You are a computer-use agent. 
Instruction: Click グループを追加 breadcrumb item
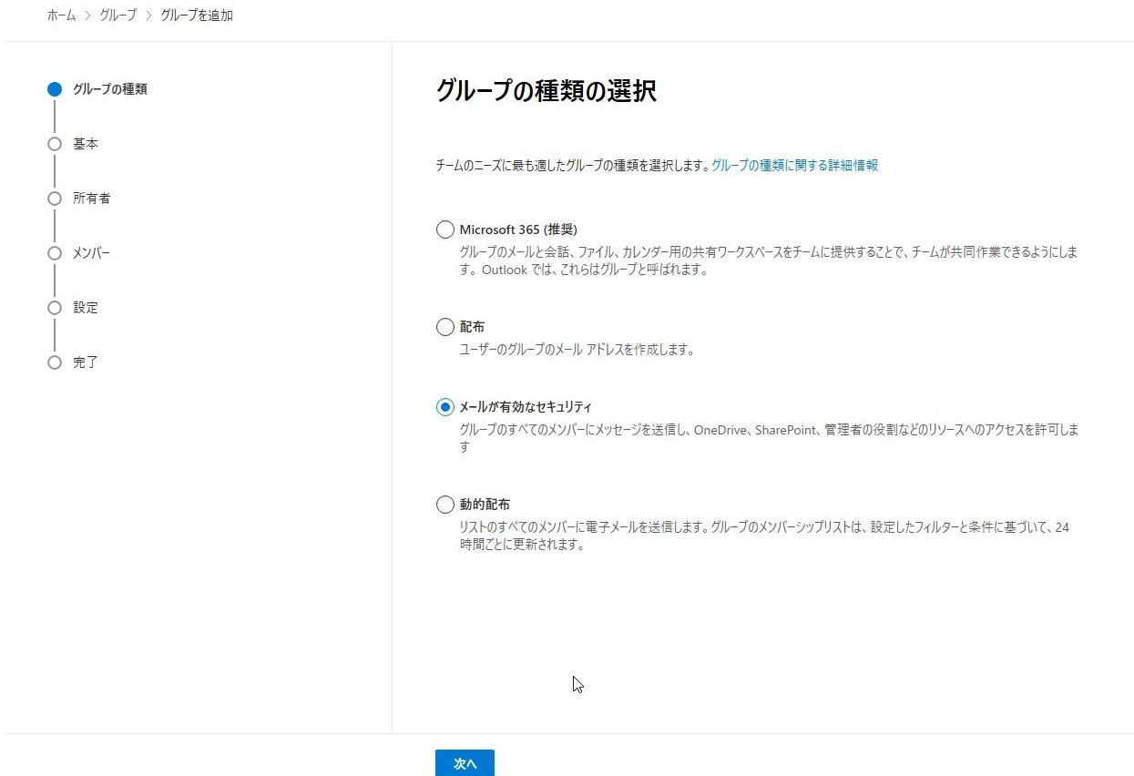click(196, 15)
